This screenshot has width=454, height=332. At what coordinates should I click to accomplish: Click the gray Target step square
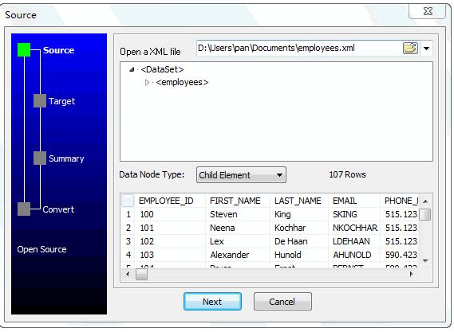tap(40, 101)
